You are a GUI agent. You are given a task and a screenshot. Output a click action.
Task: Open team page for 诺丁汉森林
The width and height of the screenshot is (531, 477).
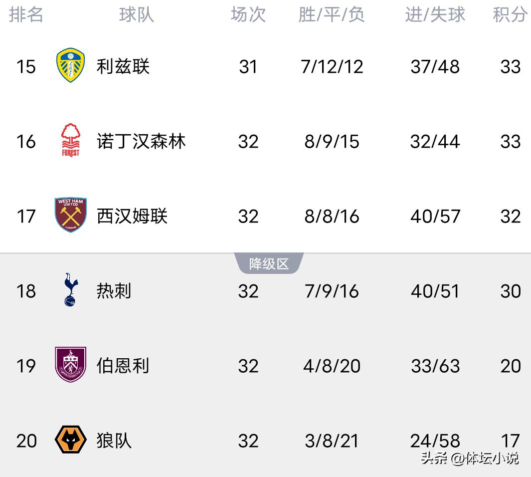click(x=141, y=141)
